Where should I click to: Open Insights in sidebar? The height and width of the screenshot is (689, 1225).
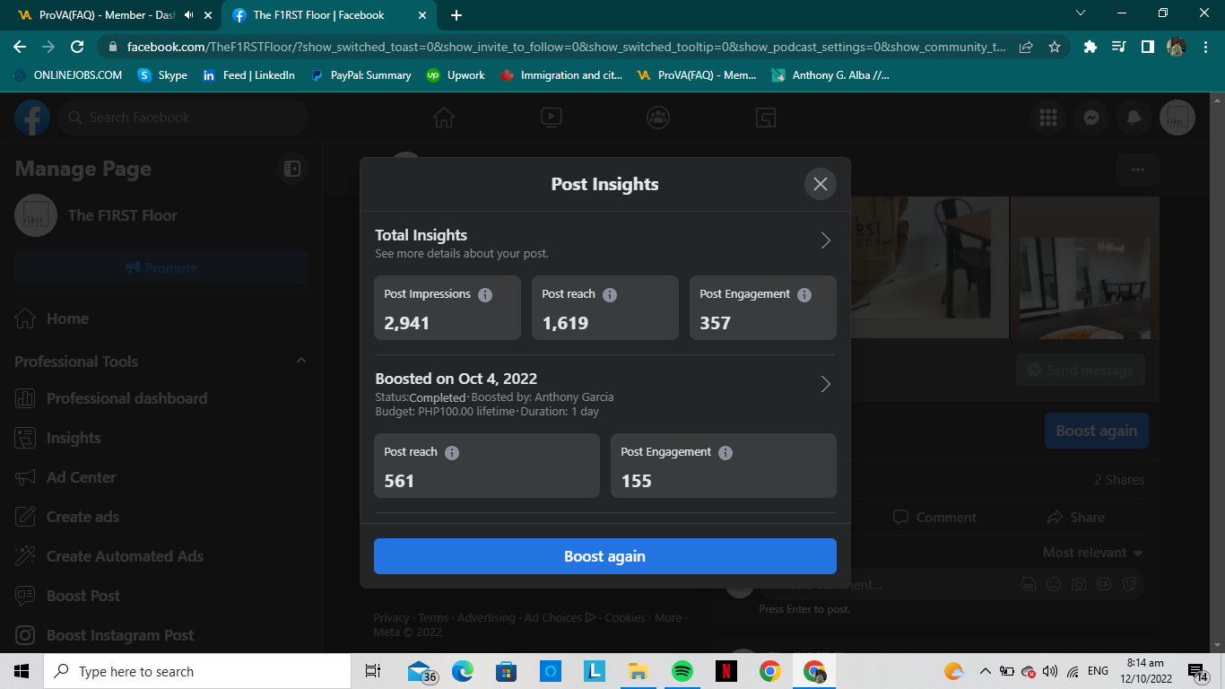[x=161, y=438]
